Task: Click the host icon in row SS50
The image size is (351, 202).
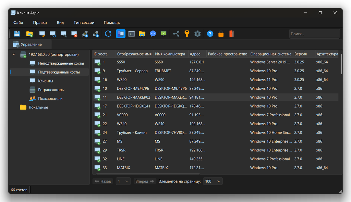Action: pyautogui.click(x=97, y=62)
